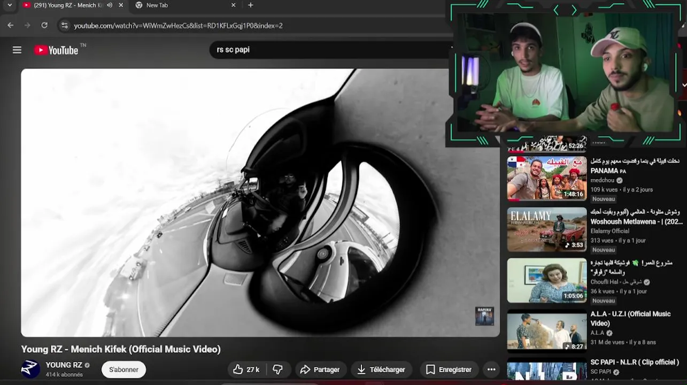Click '36 k vues • il y a 1 jour' text

click(619, 291)
